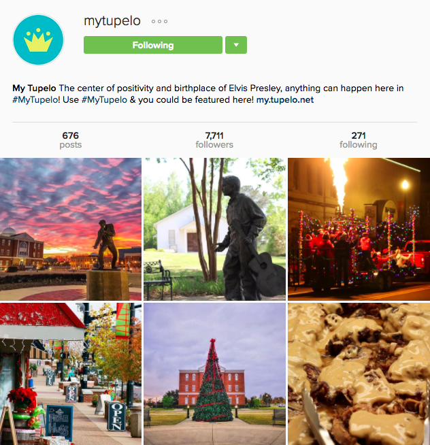Visit the my.tupelo.net website link
This screenshot has width=430, height=445.
pos(285,100)
